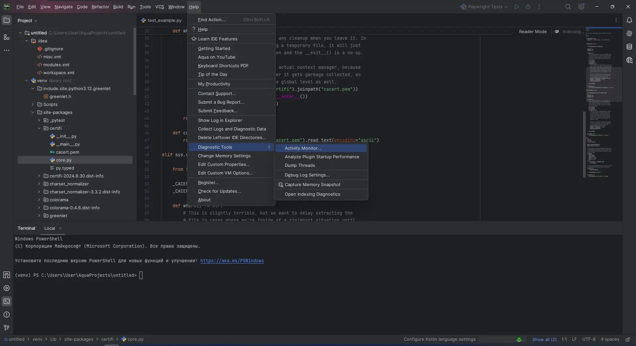636x346 pixels.
Task: Open the IDE settings gear icon
Action: 581,7
